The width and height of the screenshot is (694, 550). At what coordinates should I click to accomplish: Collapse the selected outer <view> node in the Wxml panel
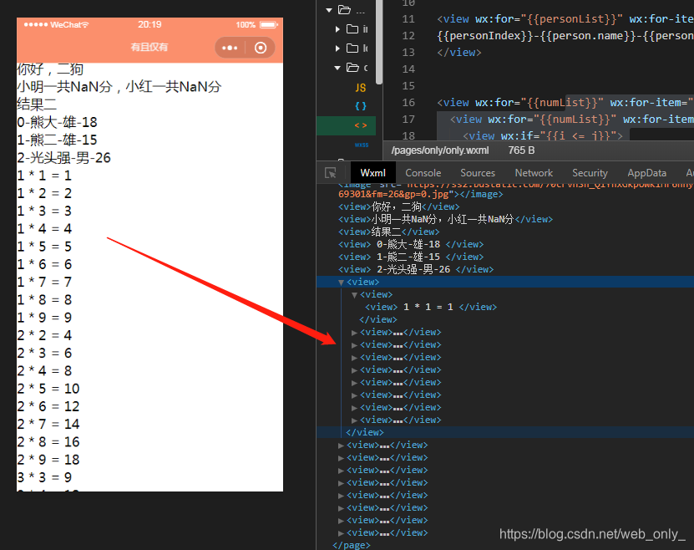pyautogui.click(x=341, y=282)
